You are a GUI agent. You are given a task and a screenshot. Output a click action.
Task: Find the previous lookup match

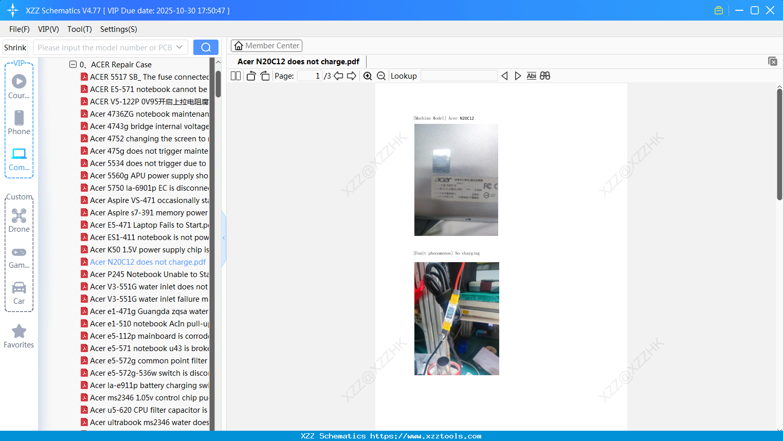(x=504, y=76)
